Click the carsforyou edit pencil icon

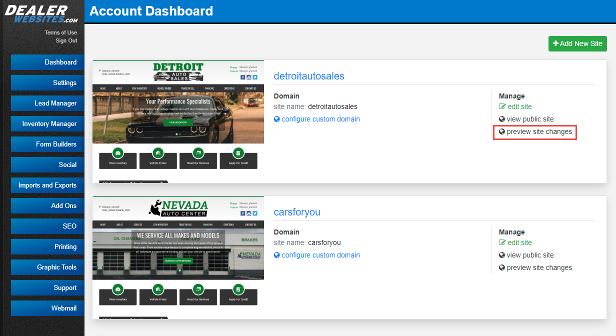[502, 242]
